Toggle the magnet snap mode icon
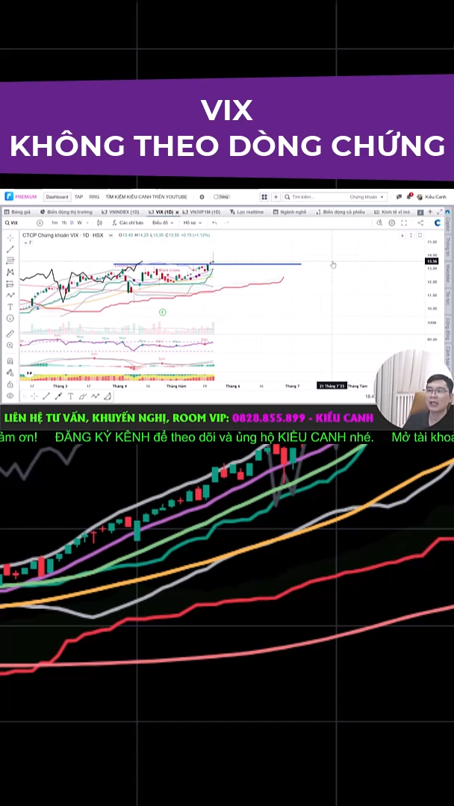This screenshot has width=454, height=806. pos(10,361)
